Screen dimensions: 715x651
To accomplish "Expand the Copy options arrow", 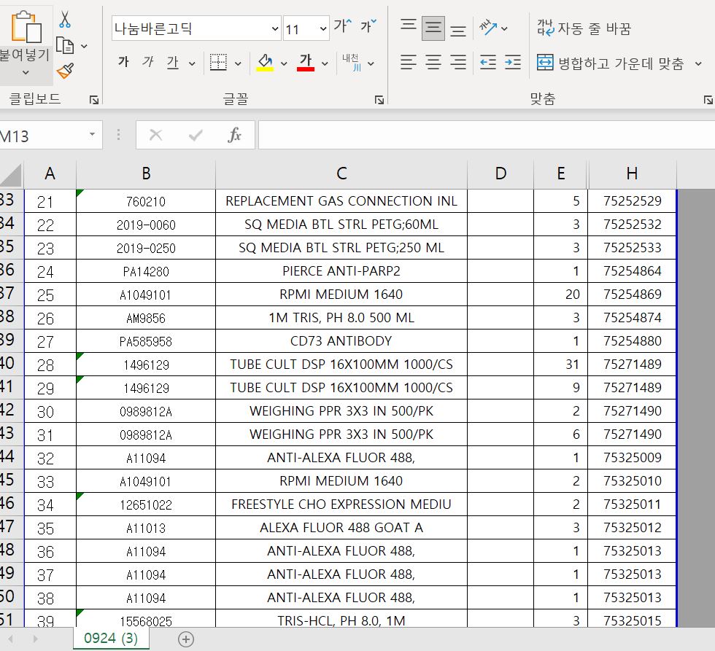I will [84, 46].
